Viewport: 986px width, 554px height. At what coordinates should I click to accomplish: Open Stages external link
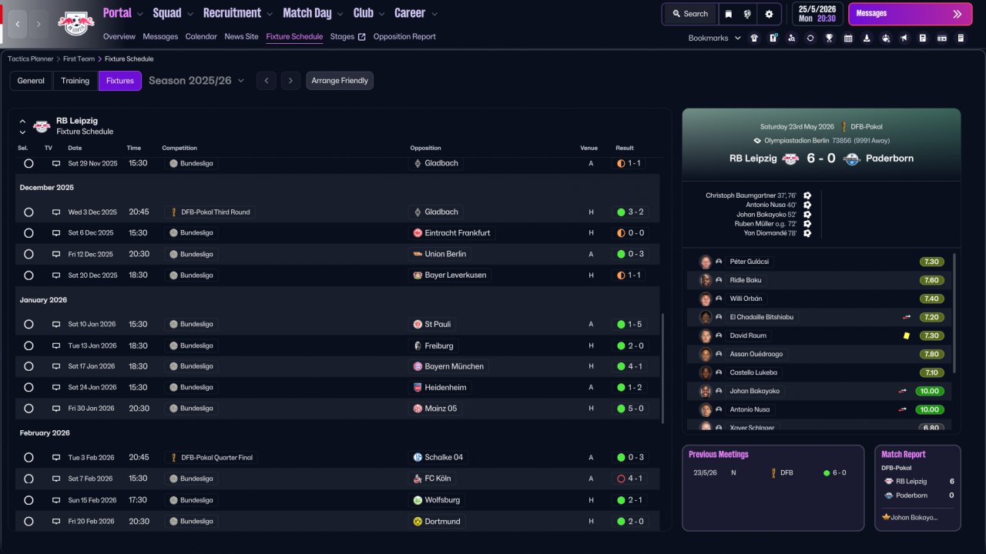point(347,36)
